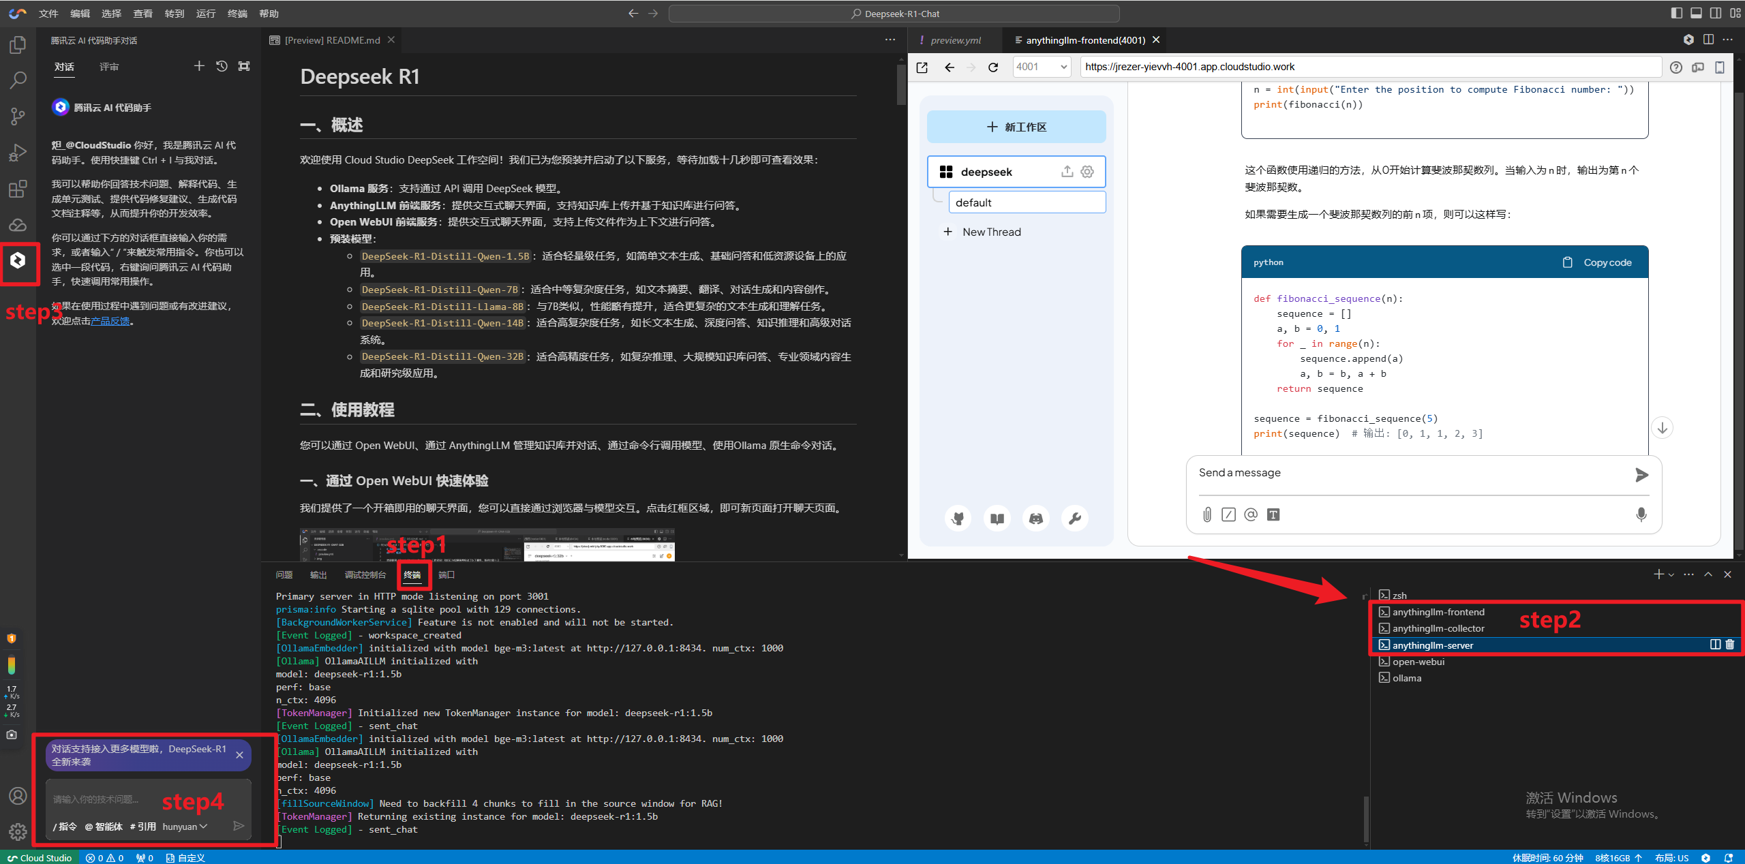Click the 新工作区 button
Viewport: 1745px width, 864px height.
click(1016, 127)
